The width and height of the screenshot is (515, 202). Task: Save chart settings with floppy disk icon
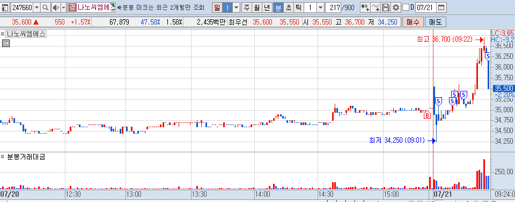(386, 7)
